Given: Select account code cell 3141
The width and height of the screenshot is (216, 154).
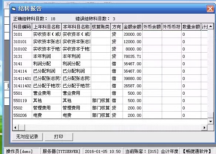Looking at the screenshot, I should pyautogui.click(x=22, y=64).
